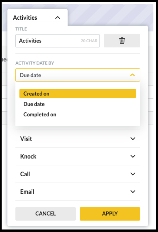The height and width of the screenshot is (232, 158).
Task: Click the yellow Apply button
Action: click(110, 214)
